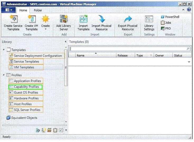Expand the chevron below the Status column
194x142 pixels.
(189, 62)
